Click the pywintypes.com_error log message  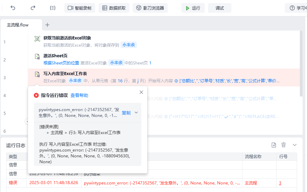162,183
